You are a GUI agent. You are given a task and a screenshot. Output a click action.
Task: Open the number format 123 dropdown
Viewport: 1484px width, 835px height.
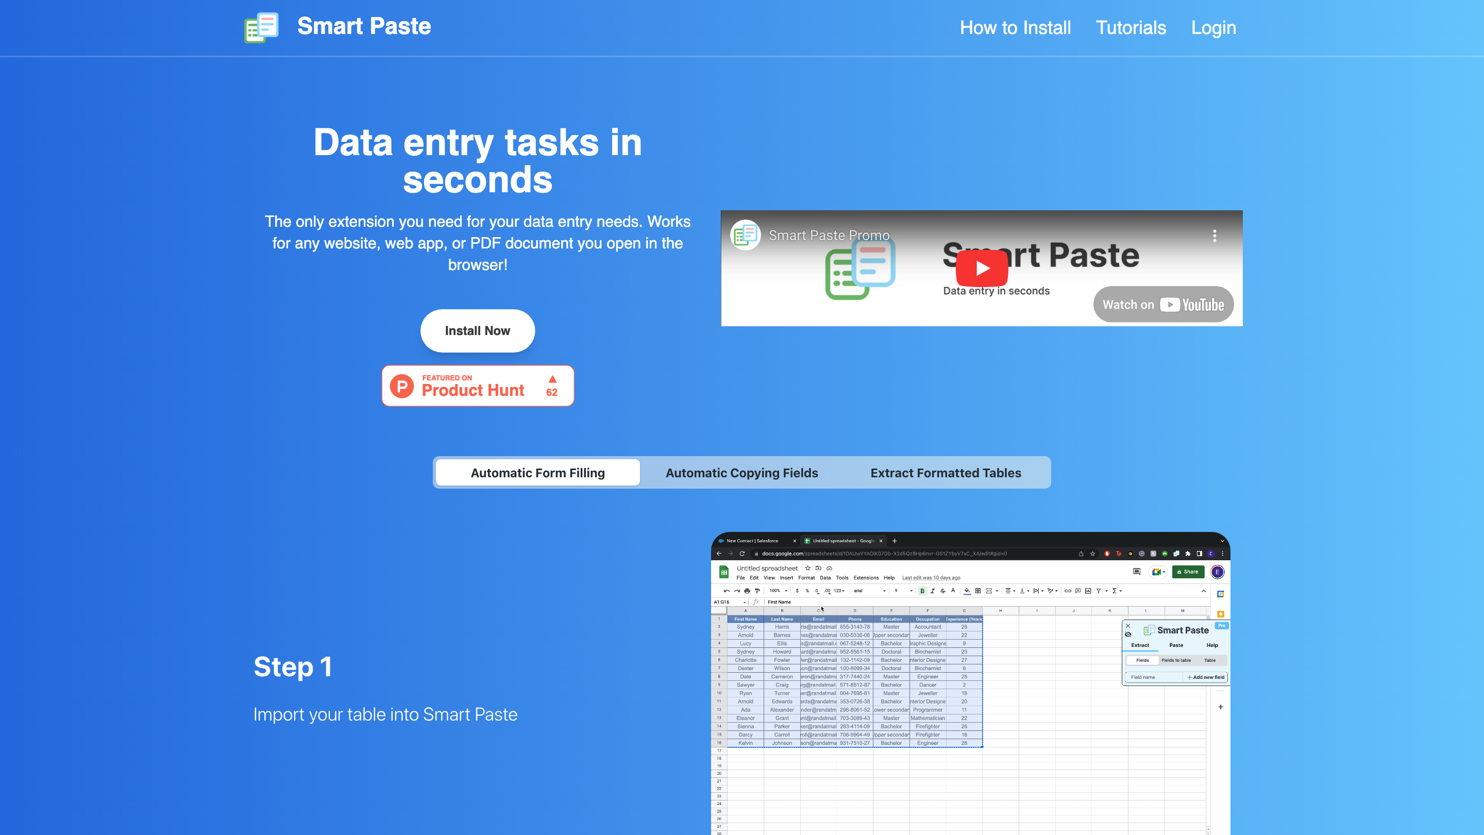[x=840, y=590]
